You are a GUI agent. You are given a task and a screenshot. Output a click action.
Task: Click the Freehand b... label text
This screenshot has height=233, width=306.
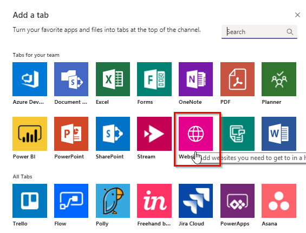click(154, 224)
